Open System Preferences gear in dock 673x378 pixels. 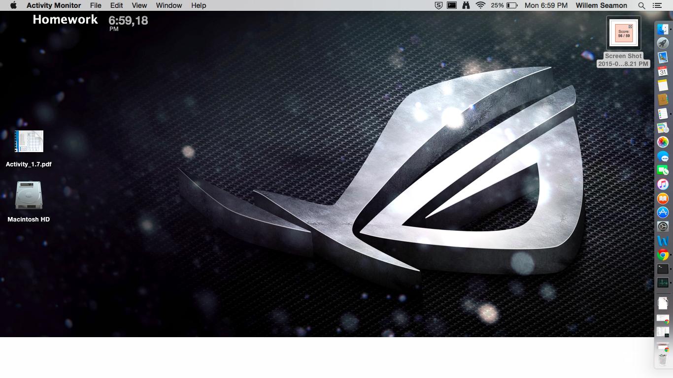click(663, 227)
